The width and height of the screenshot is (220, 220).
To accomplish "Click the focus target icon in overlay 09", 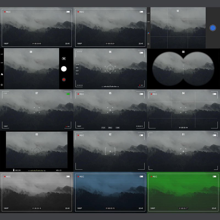I will click(x=2, y=85).
